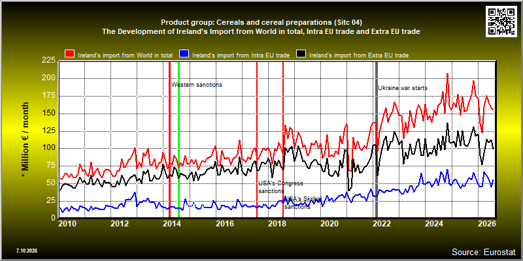Click the date stamp 7.10.2026
This screenshot has width=523, height=261.
[26, 251]
